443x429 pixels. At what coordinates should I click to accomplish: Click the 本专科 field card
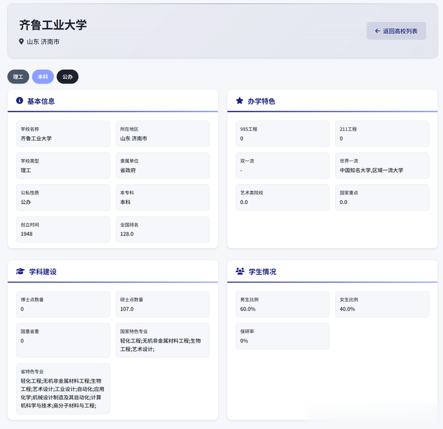pos(163,197)
